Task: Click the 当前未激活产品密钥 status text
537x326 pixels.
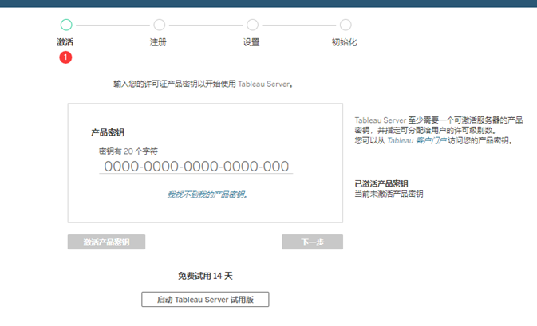Action: (389, 194)
